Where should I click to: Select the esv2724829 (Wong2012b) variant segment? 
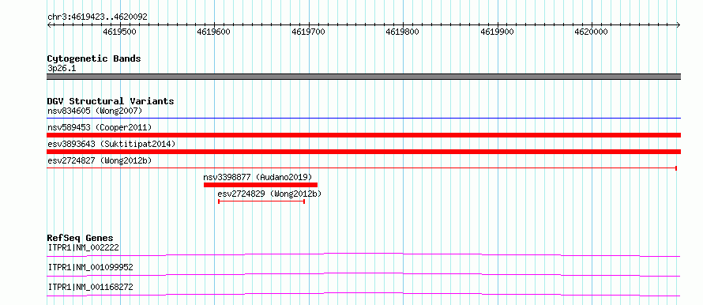[261, 201]
